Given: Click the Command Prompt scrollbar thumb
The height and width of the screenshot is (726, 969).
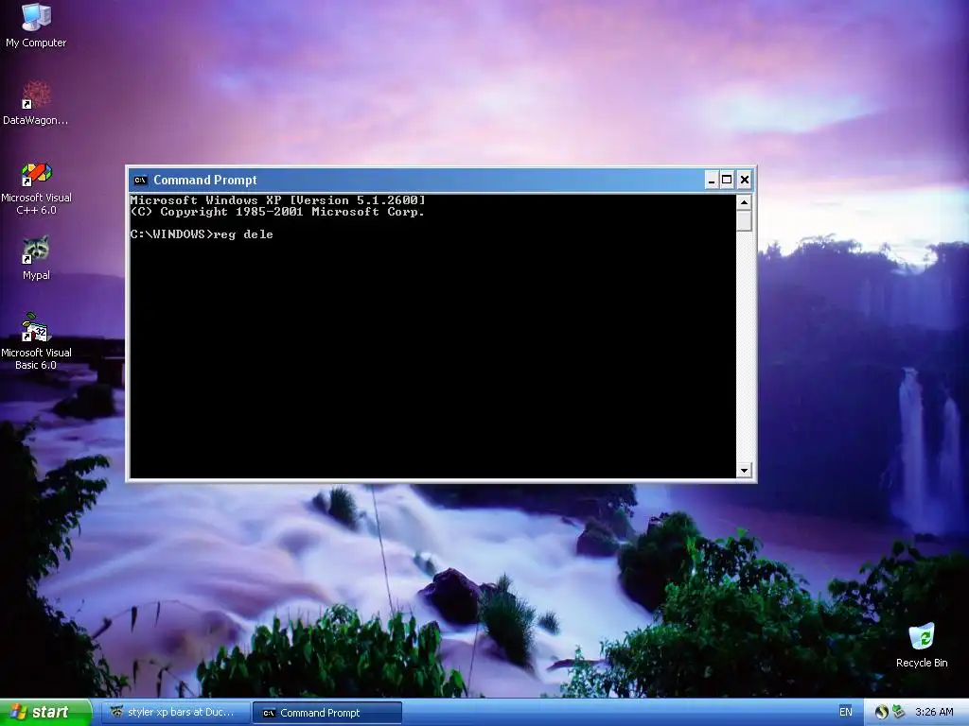Looking at the screenshot, I should [x=744, y=221].
